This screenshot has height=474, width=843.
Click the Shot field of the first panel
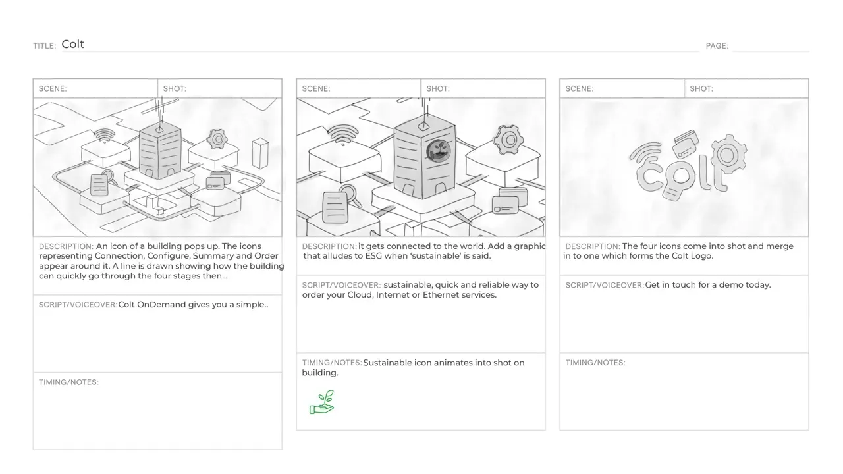pyautogui.click(x=220, y=88)
